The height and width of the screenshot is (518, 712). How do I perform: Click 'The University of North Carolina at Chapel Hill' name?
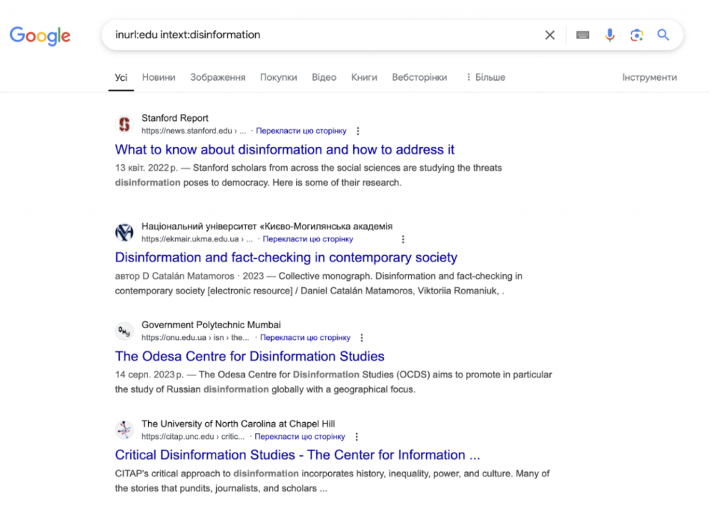click(238, 423)
